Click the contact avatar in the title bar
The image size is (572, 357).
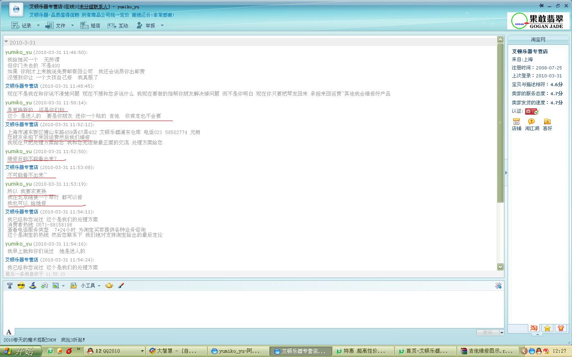point(16,9)
